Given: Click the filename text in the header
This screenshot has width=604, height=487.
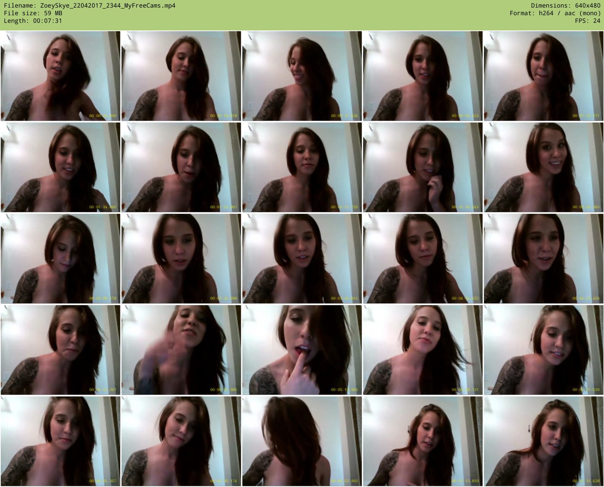Looking at the screenshot, I should [x=90, y=6].
